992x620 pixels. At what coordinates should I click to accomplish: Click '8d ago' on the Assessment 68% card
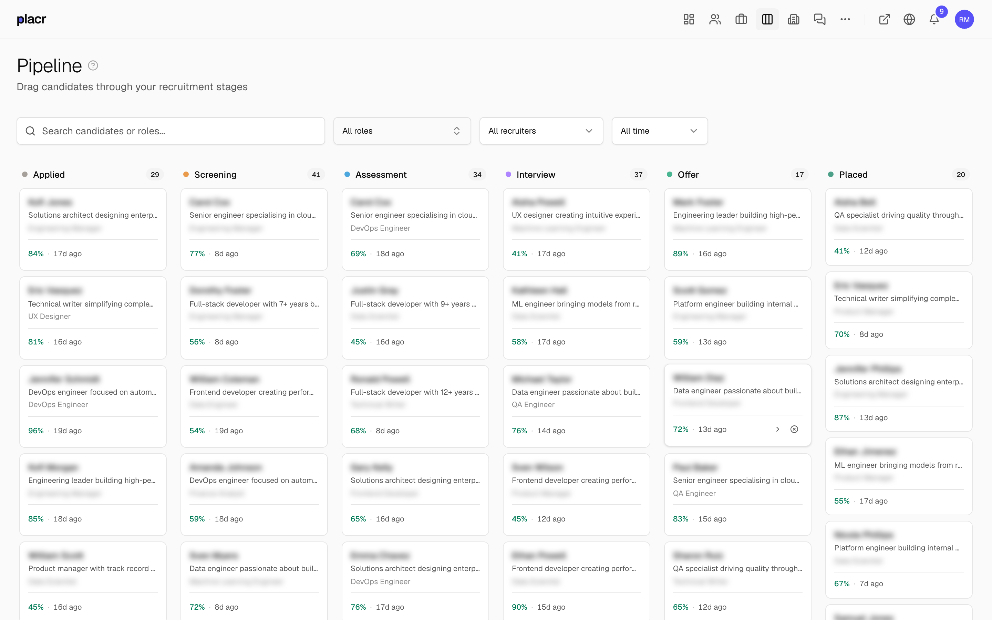(387, 431)
